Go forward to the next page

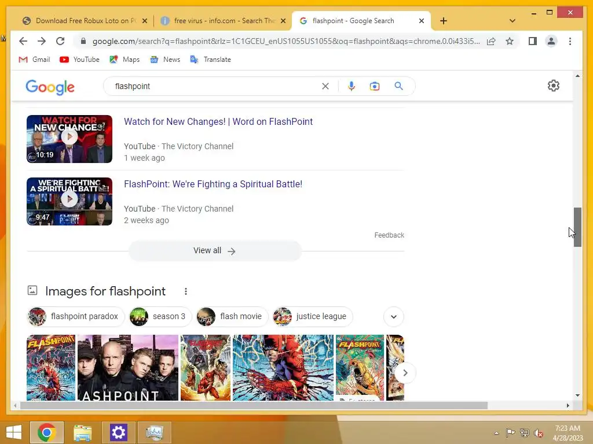(42, 41)
